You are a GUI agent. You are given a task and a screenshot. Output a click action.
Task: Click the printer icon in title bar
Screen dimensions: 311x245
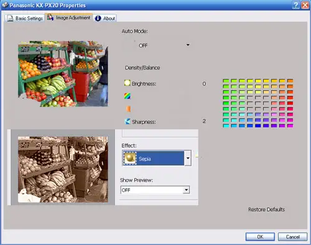tap(5, 5)
